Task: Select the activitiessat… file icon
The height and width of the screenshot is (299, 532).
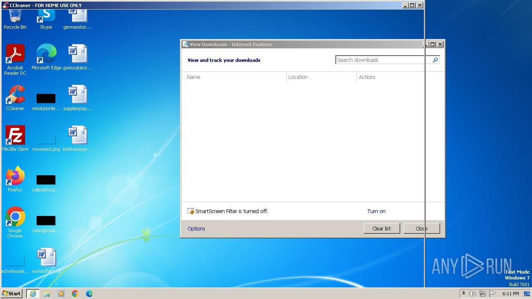Action: point(15,265)
